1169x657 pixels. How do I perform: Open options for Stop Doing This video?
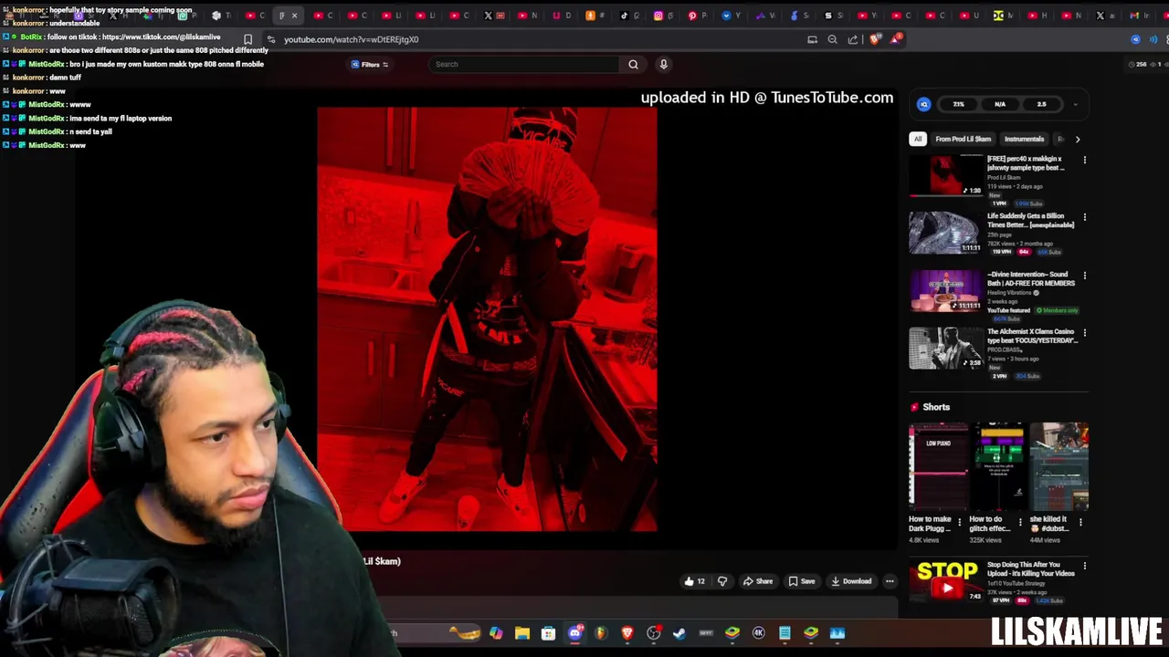pos(1084,565)
